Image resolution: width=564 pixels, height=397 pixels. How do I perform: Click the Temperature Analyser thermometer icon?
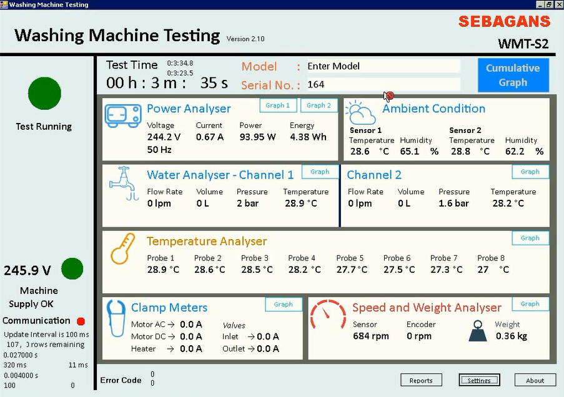122,248
